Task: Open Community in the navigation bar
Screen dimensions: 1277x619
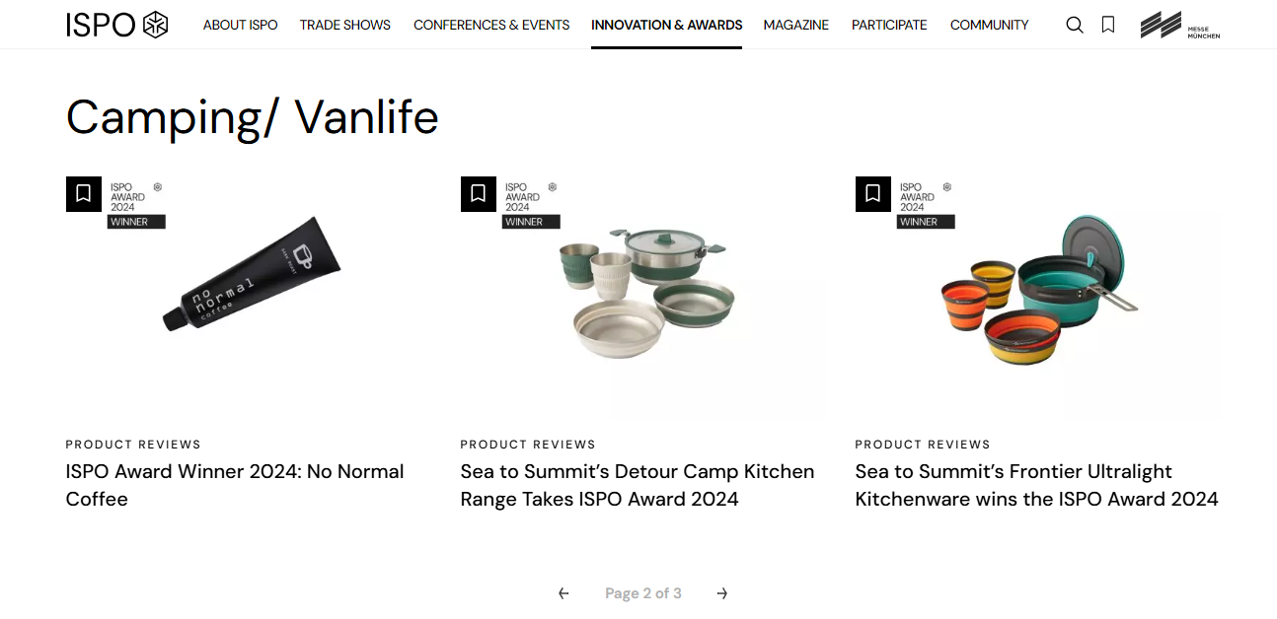Action: [989, 25]
